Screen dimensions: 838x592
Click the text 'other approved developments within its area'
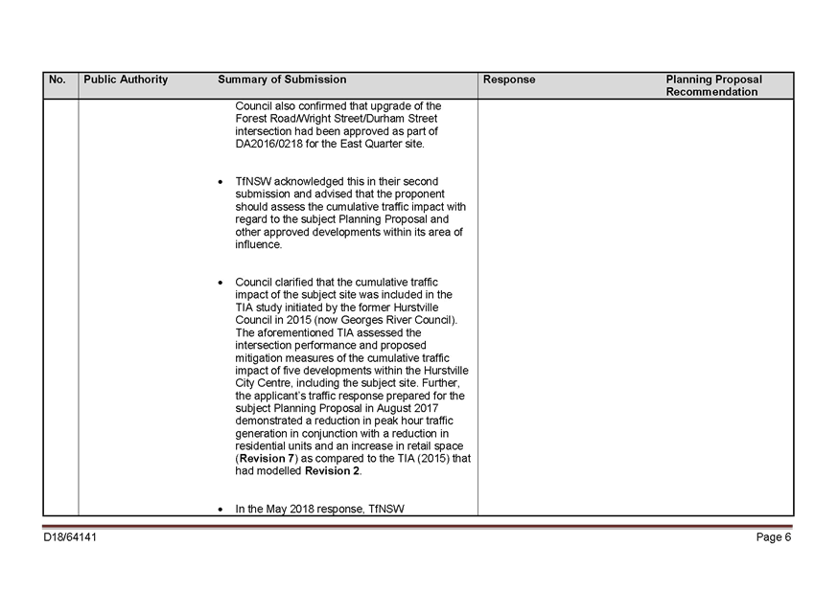click(349, 232)
